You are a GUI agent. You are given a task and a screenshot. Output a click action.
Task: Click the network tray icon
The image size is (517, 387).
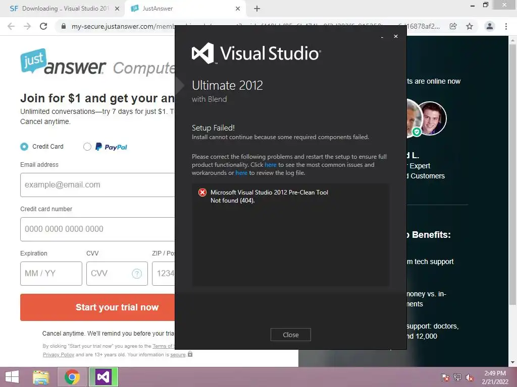coord(457,377)
